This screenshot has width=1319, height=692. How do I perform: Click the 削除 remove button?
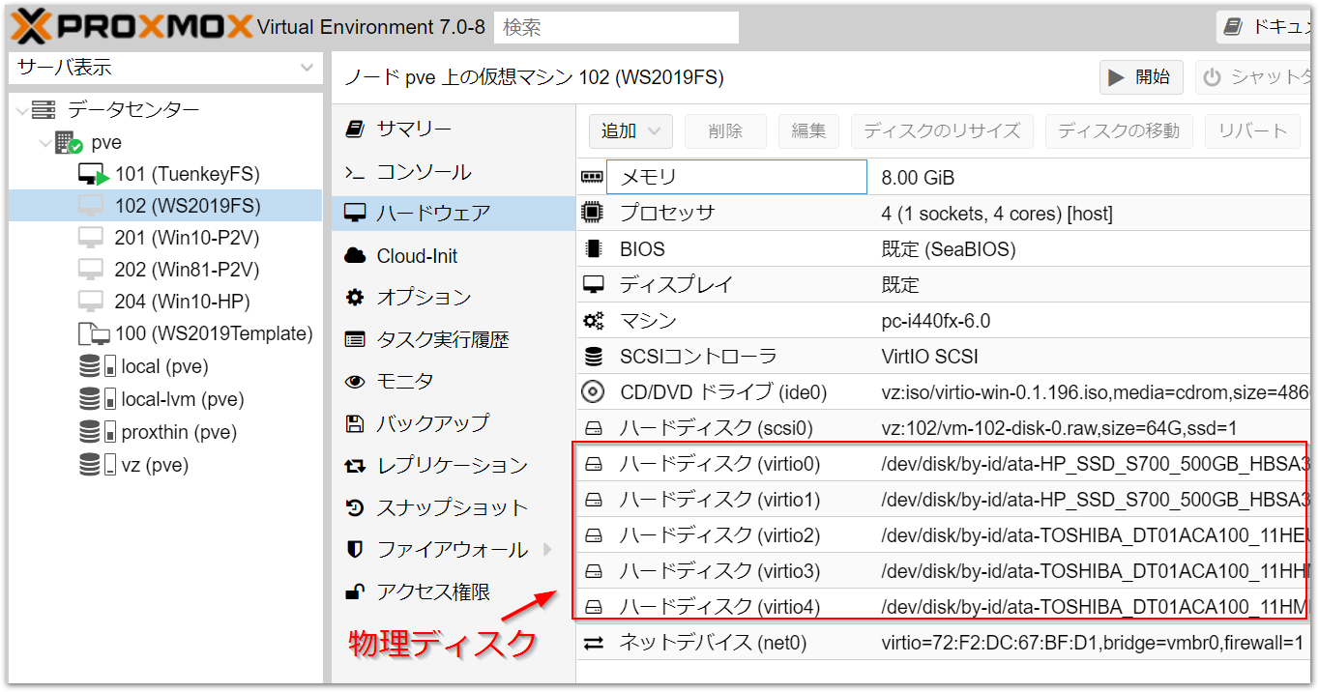point(725,131)
